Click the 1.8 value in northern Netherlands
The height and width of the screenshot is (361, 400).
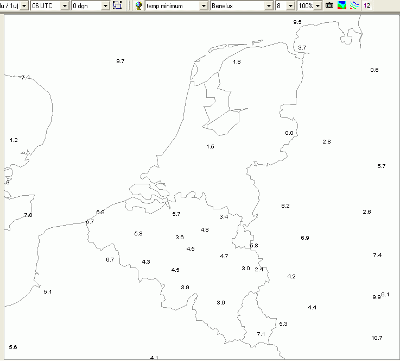(237, 62)
